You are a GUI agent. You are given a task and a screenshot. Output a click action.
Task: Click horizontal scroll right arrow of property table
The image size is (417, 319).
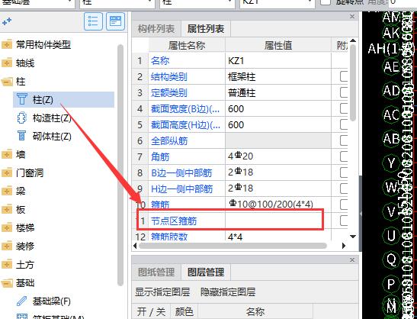[344, 246]
